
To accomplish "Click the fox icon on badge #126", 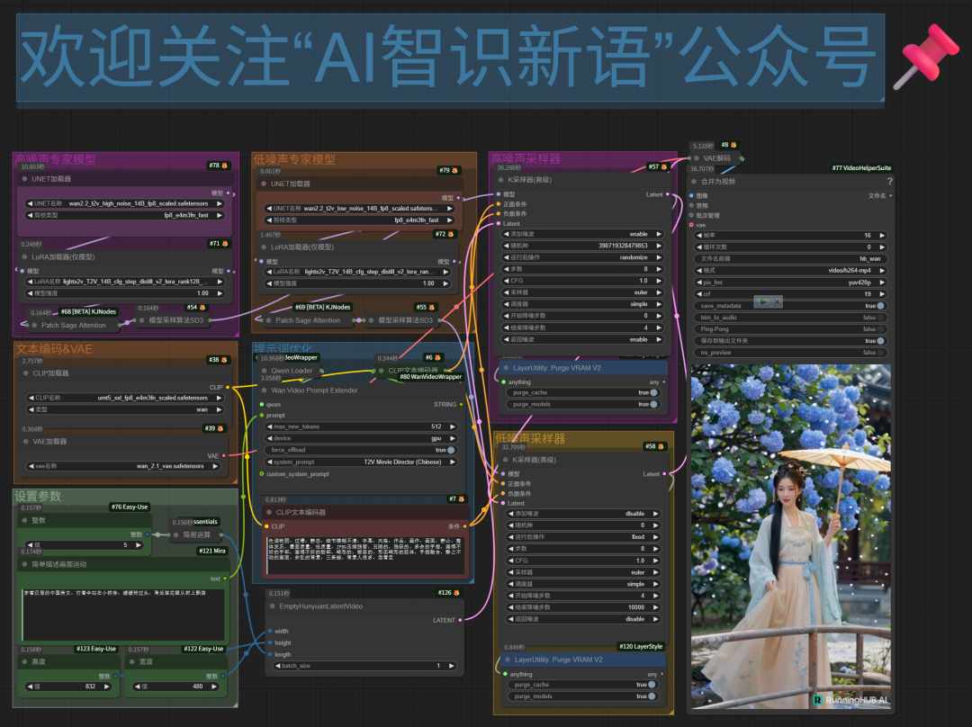I will (x=457, y=593).
